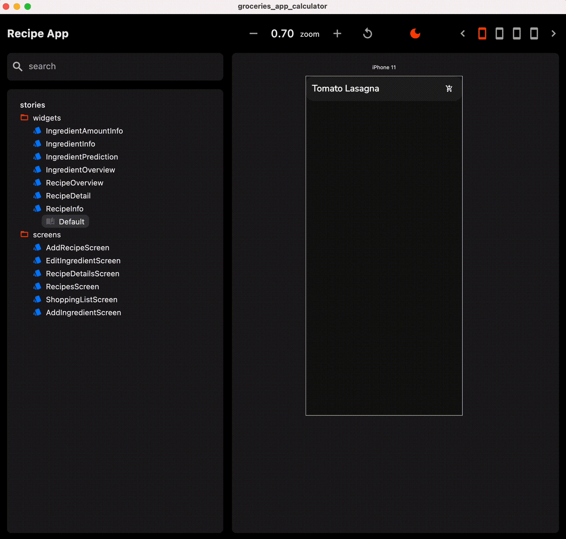Click the iPhone 11 device label
This screenshot has width=566, height=539.
(384, 67)
